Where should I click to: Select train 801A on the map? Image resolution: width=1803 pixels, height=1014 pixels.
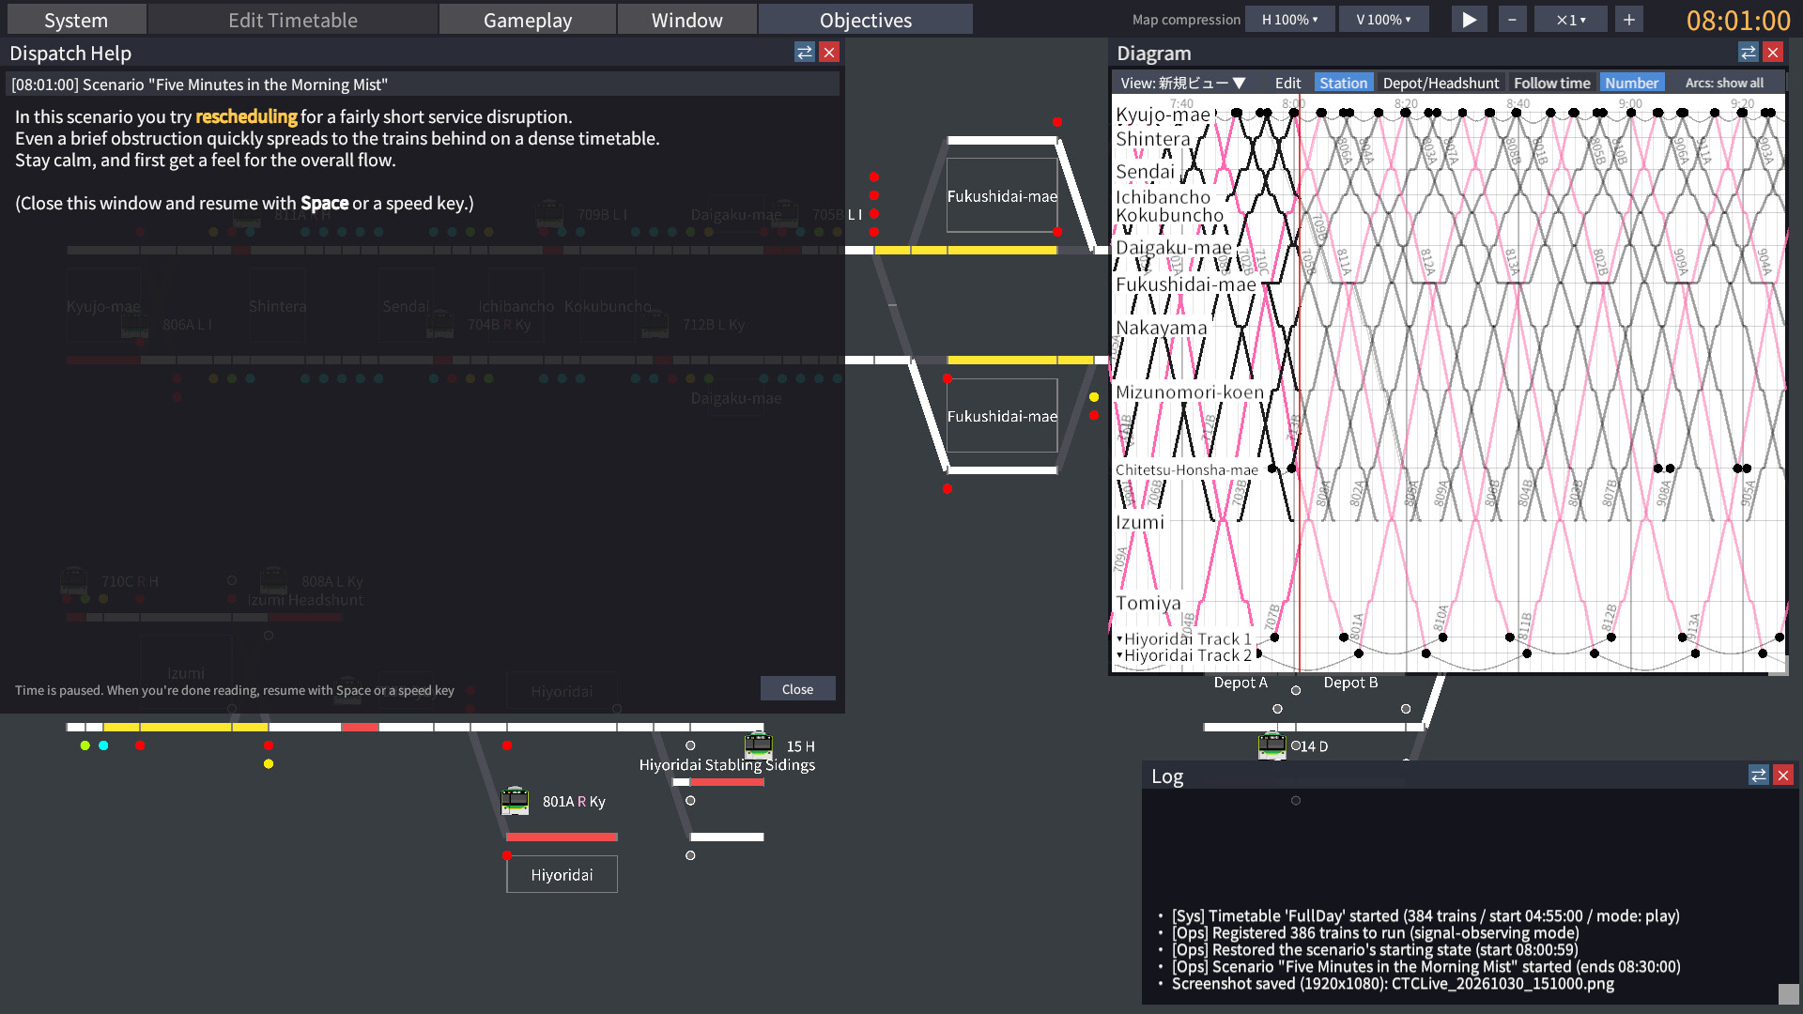(515, 801)
